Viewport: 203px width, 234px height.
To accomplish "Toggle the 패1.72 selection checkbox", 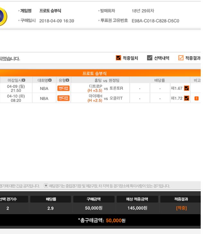I will click(187, 98).
